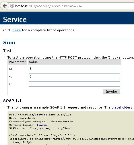134x145 pixels.
Task: Click the globe site identity icon
Action: click(x=12, y=6)
